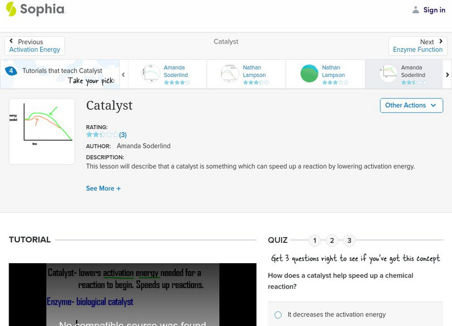
Task: Click the star rating under Catalyst title
Action: click(102, 135)
